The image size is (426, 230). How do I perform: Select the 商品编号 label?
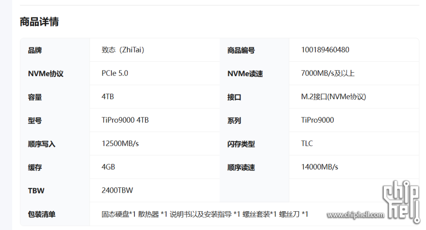pos(241,50)
